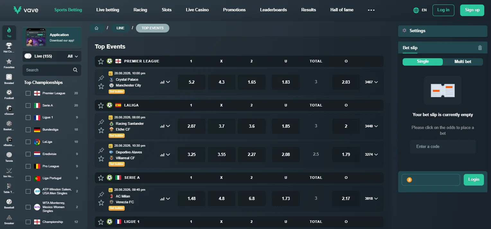Open the All filter dropdown

point(73,56)
